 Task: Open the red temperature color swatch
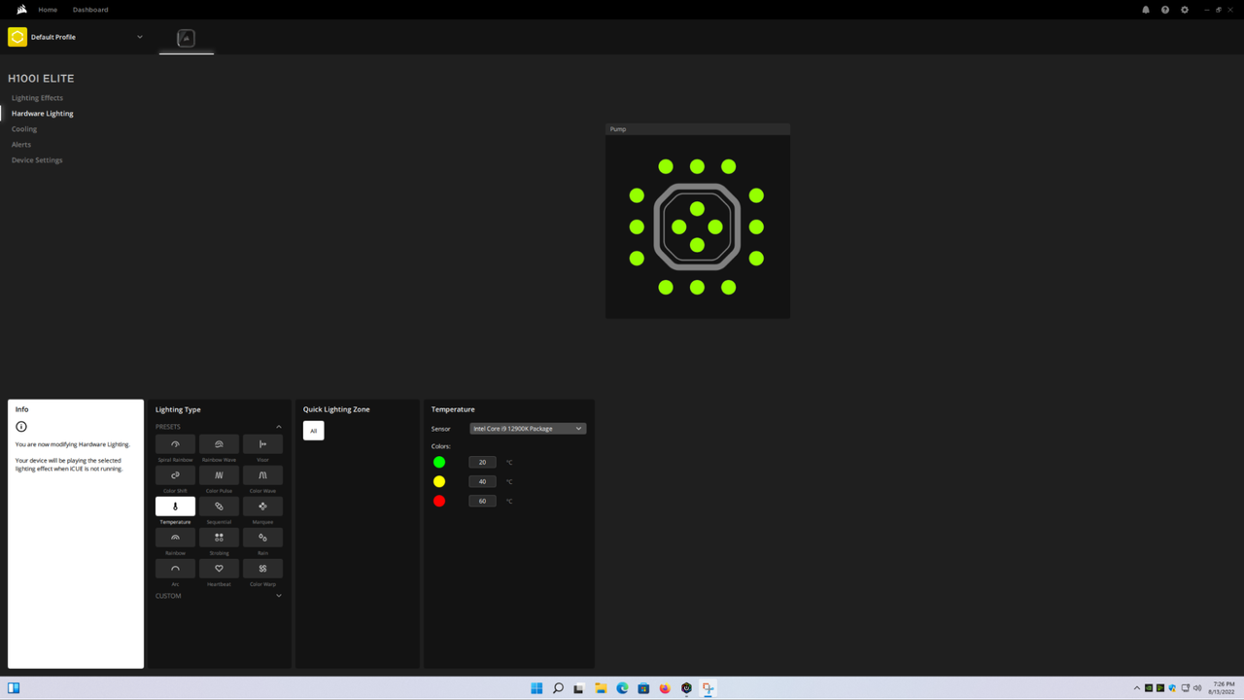(439, 501)
